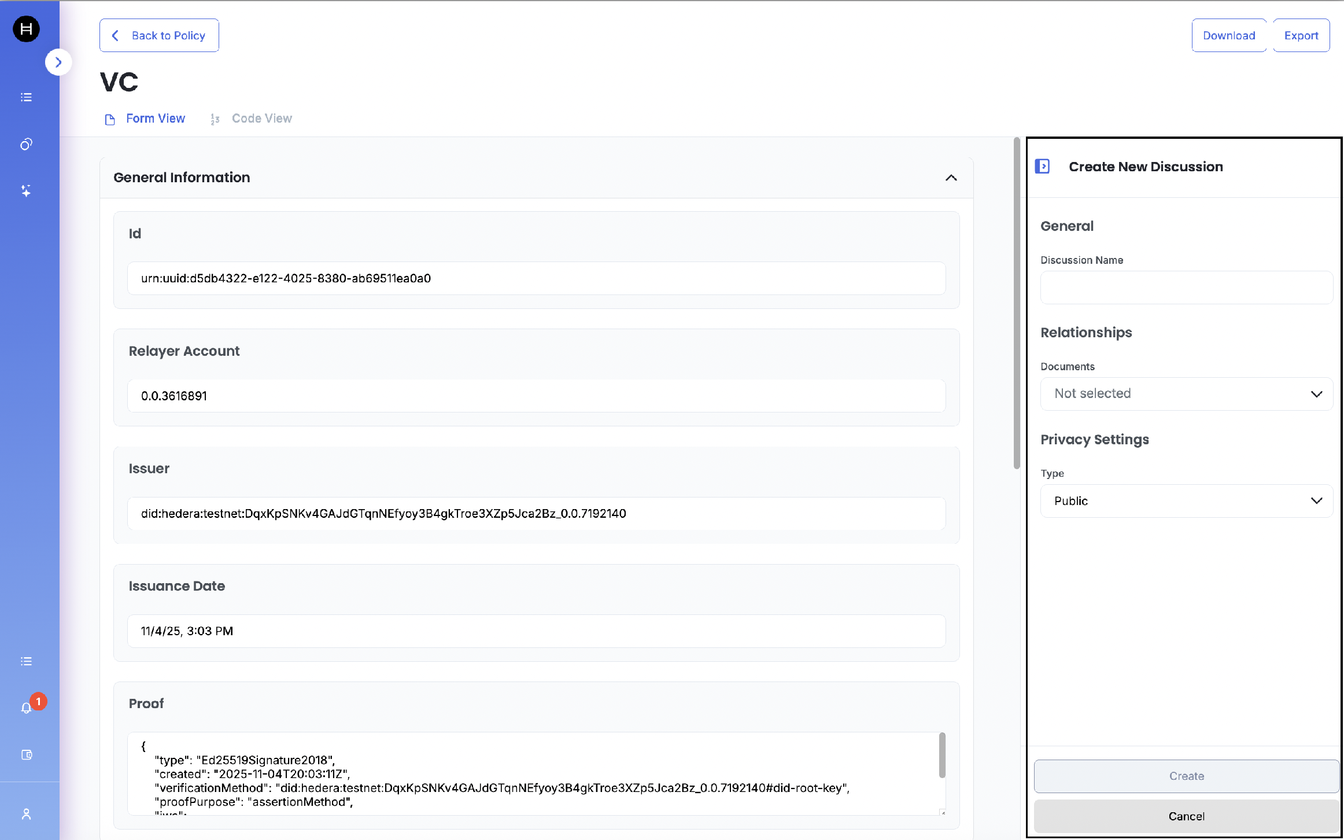The height and width of the screenshot is (840, 1344).
Task: Click lower list icon in sidebar
Action: [x=26, y=661]
